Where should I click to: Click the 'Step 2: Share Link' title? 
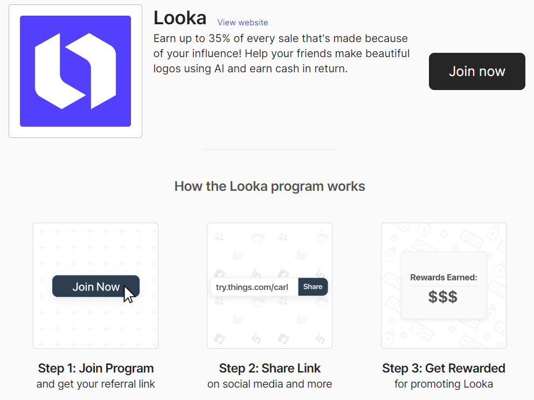click(x=270, y=368)
